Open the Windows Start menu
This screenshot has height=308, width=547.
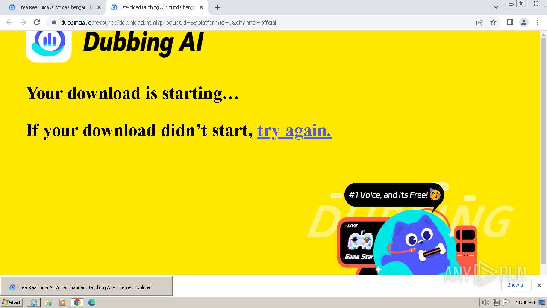12,302
